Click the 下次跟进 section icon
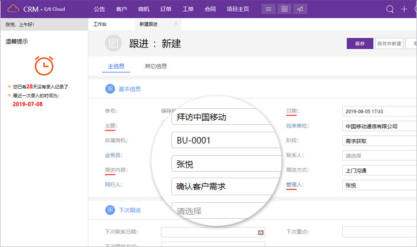Viewport: 417px width, 247px height. pos(109,210)
